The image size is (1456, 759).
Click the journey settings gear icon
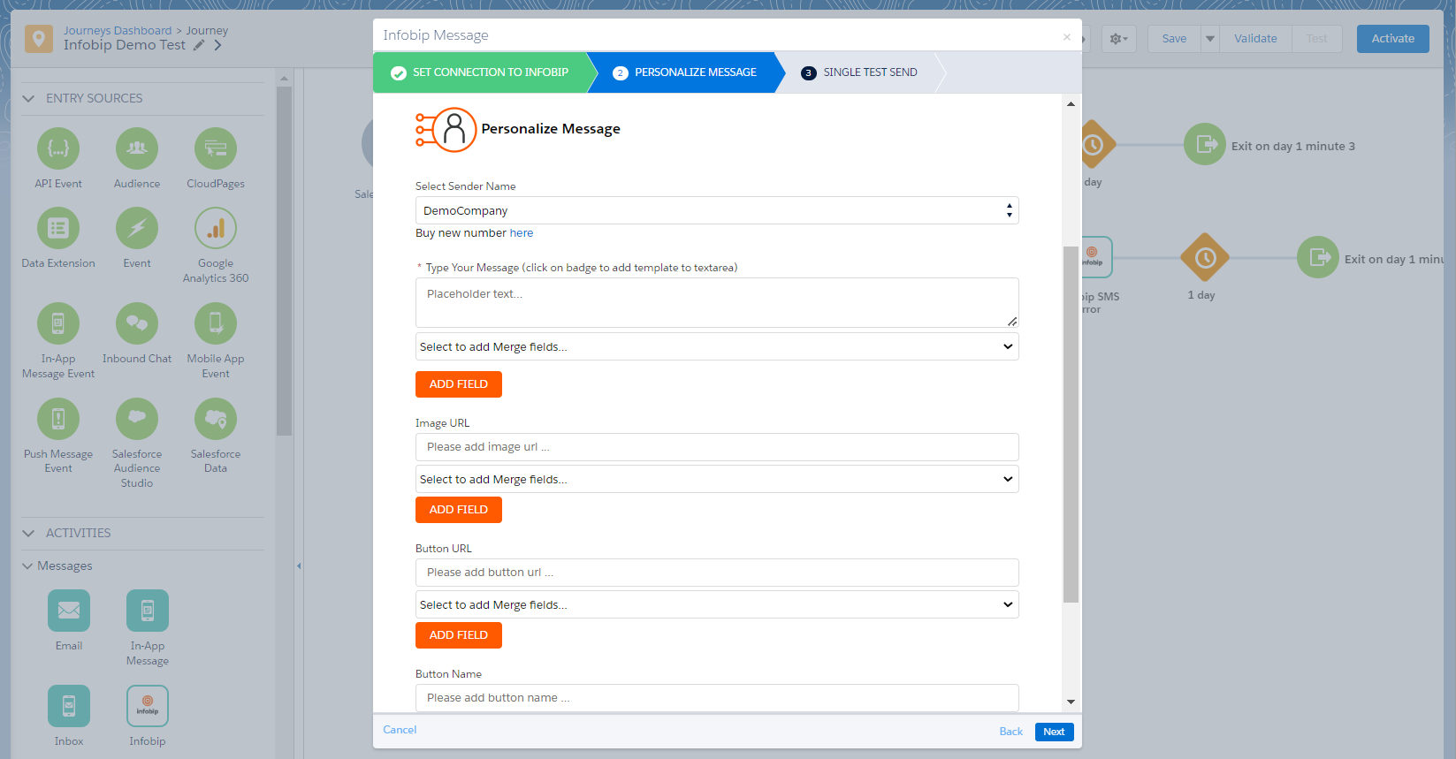pos(1118,39)
